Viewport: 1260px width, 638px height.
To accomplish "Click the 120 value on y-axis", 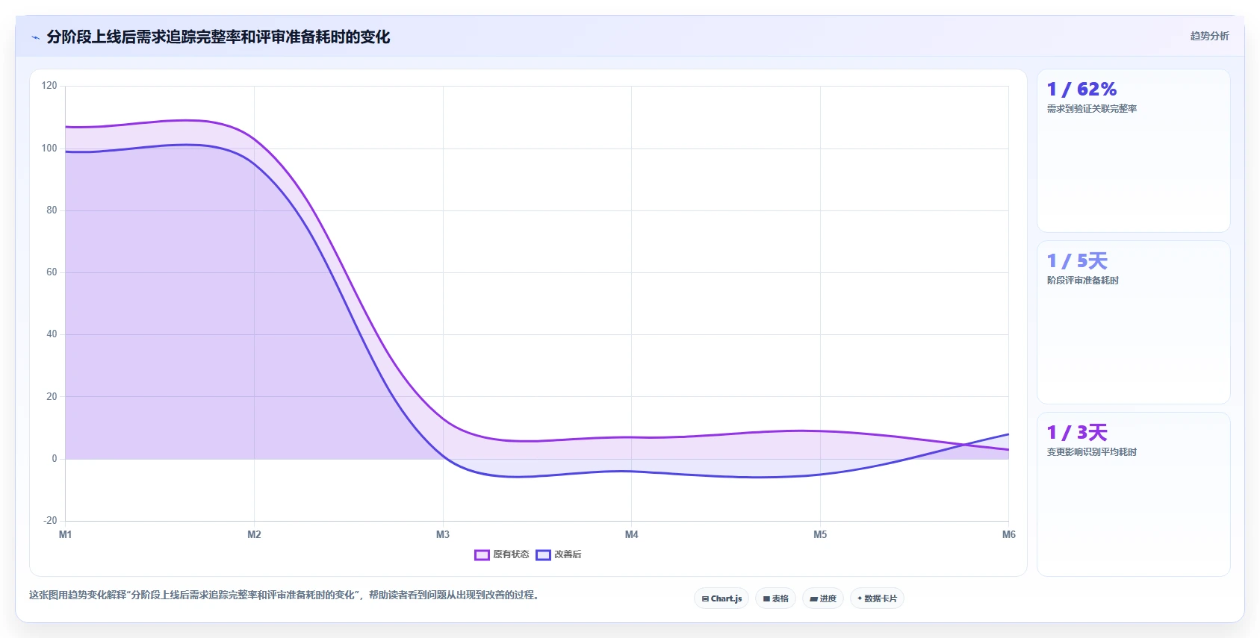I will click(49, 86).
